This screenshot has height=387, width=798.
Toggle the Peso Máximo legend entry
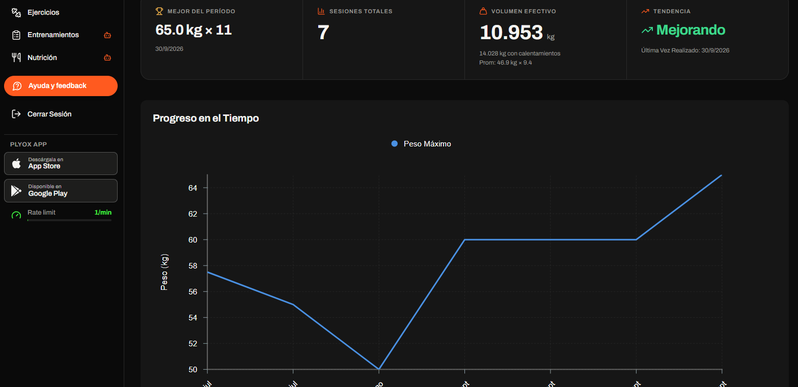(x=421, y=144)
